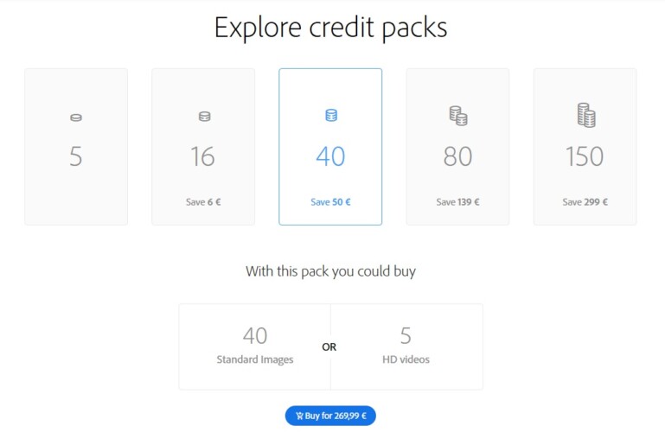Click the Save 50 € label
Screen dimensions: 665x432
click(x=330, y=202)
